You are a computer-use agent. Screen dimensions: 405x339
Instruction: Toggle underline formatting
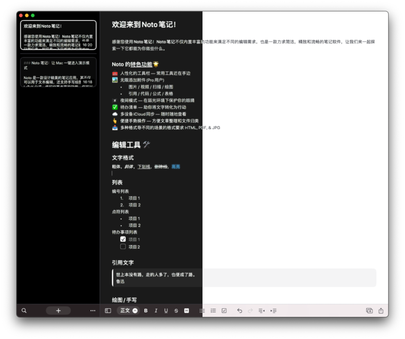point(166,311)
